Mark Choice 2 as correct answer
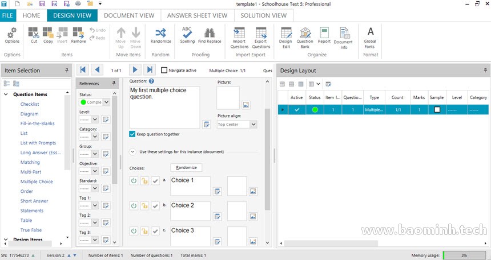This screenshot has width=491, height=260. coord(155,206)
